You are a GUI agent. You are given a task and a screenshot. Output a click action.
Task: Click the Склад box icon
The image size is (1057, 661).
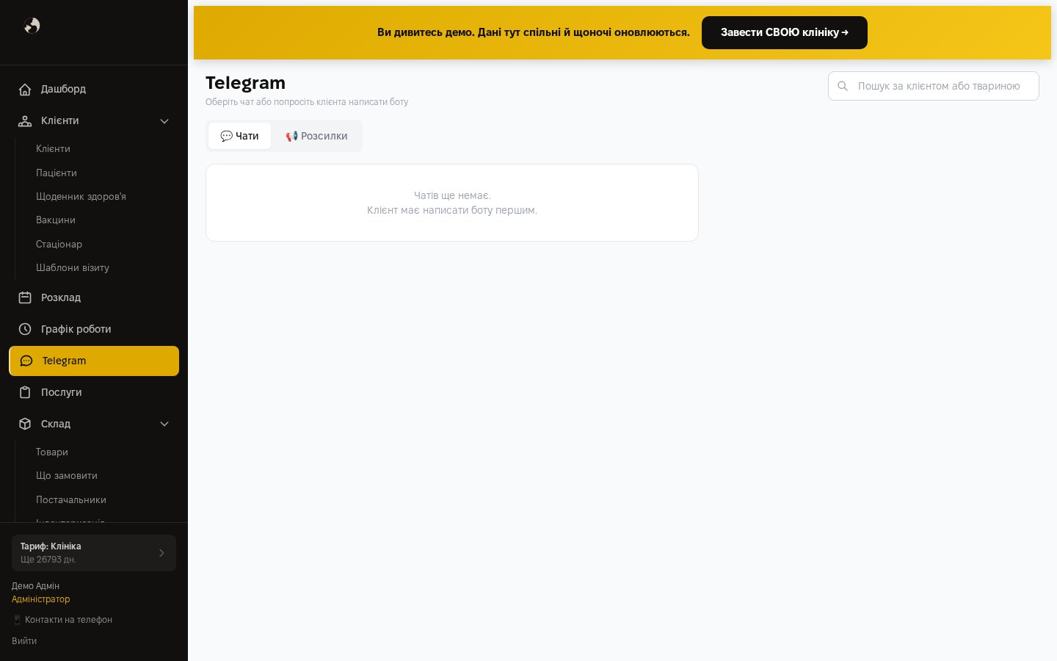pos(25,424)
